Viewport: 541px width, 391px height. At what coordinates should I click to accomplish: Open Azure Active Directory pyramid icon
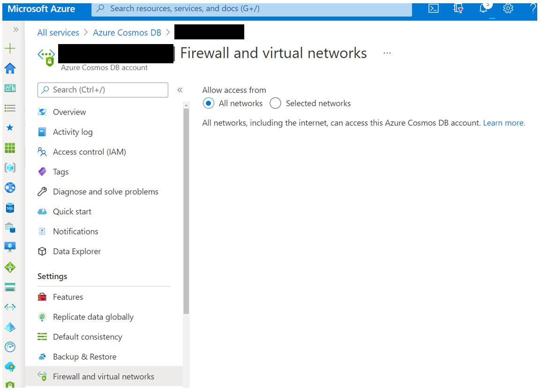click(10, 327)
